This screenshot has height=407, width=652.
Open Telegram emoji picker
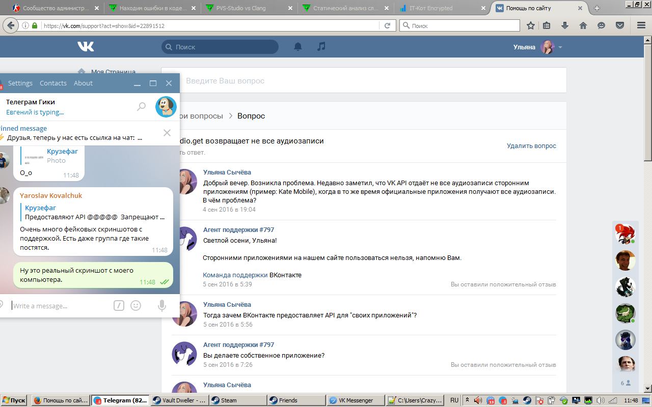tap(135, 305)
